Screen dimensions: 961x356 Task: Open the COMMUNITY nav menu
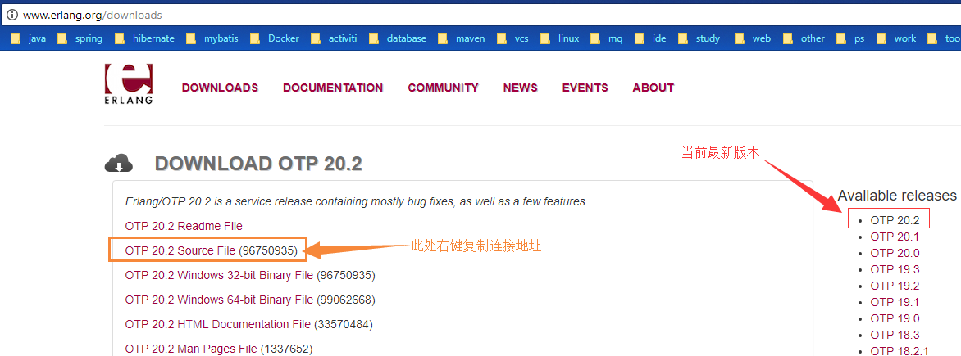point(443,88)
